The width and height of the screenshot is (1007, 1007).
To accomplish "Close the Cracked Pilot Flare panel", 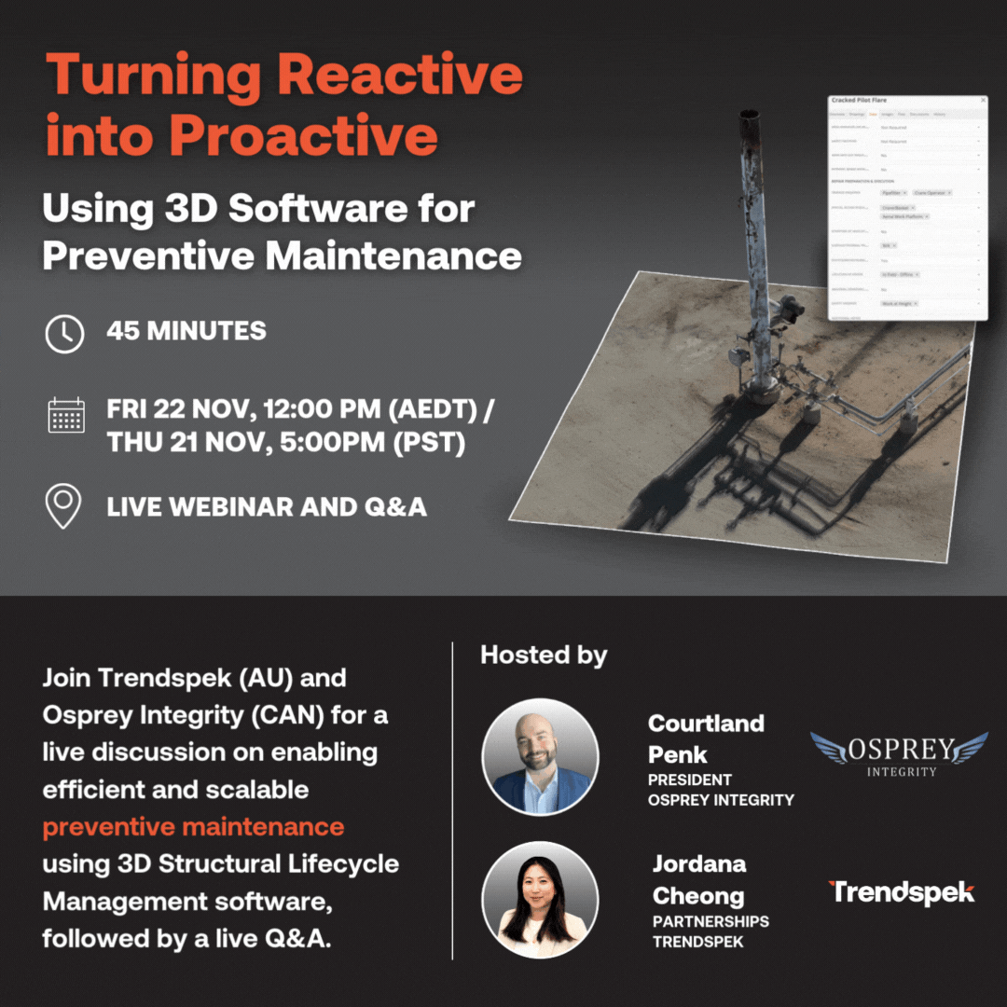I will [983, 100].
